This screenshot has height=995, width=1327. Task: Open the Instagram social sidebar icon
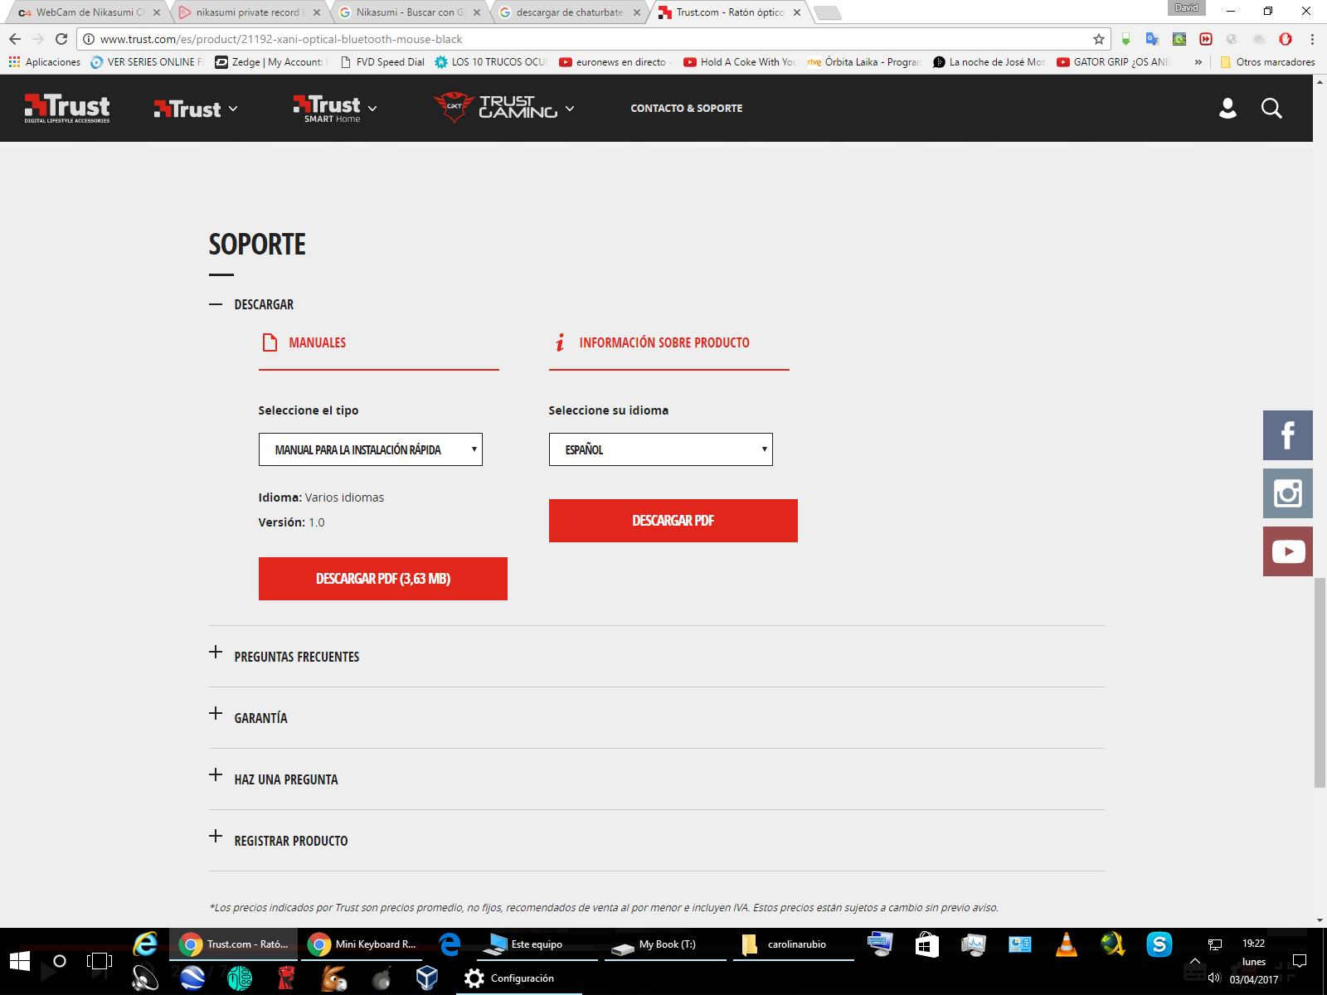(x=1287, y=493)
